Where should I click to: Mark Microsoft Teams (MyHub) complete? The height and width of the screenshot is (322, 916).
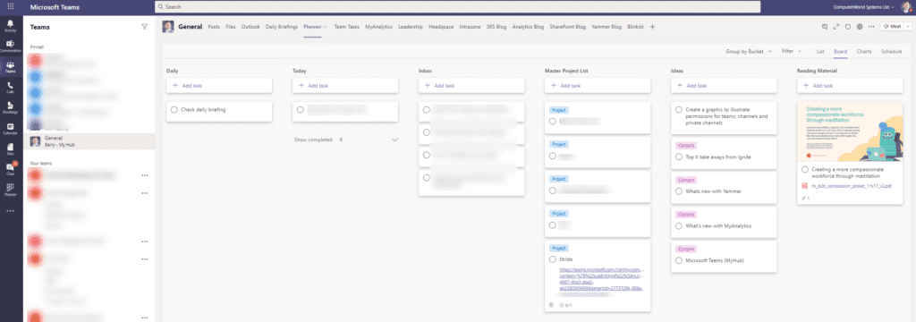click(679, 260)
